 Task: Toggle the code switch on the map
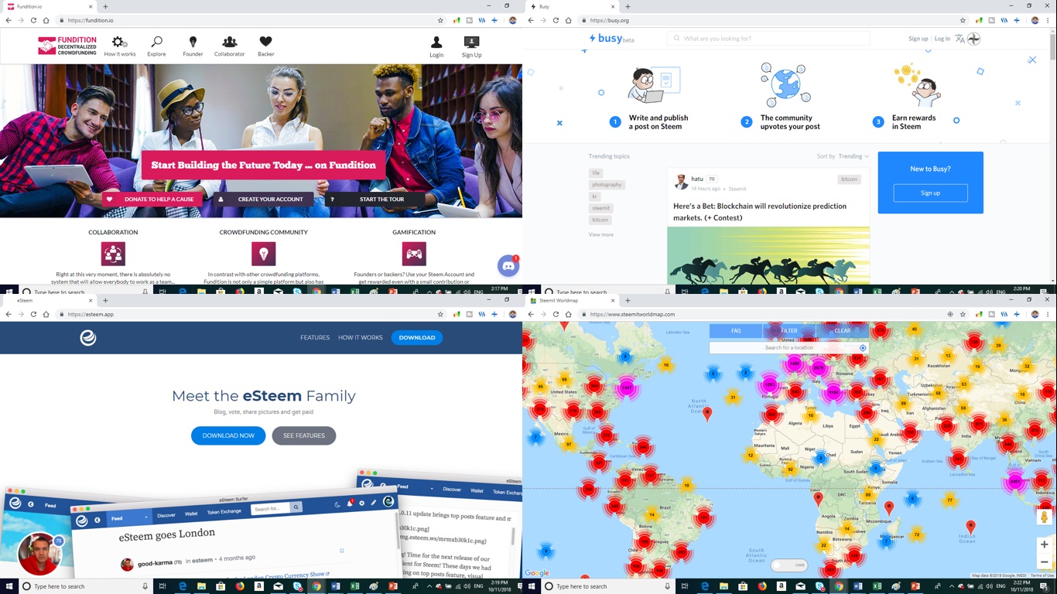tap(789, 565)
